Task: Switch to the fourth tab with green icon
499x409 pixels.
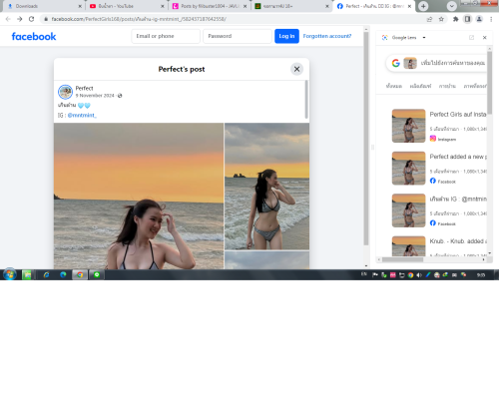Action: click(291, 6)
